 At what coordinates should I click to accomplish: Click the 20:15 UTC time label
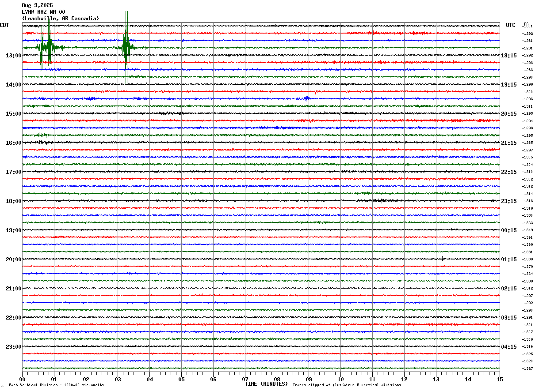509,114
